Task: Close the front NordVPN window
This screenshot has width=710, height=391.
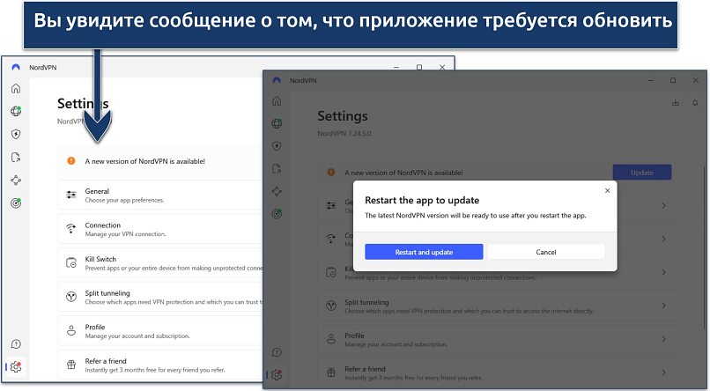Action: tap(696, 80)
